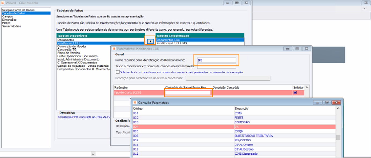This screenshot has height=158, width=371.
Task: Minimize the Parâmetros: Incidências CDD dialog
Action: coord(288,49)
